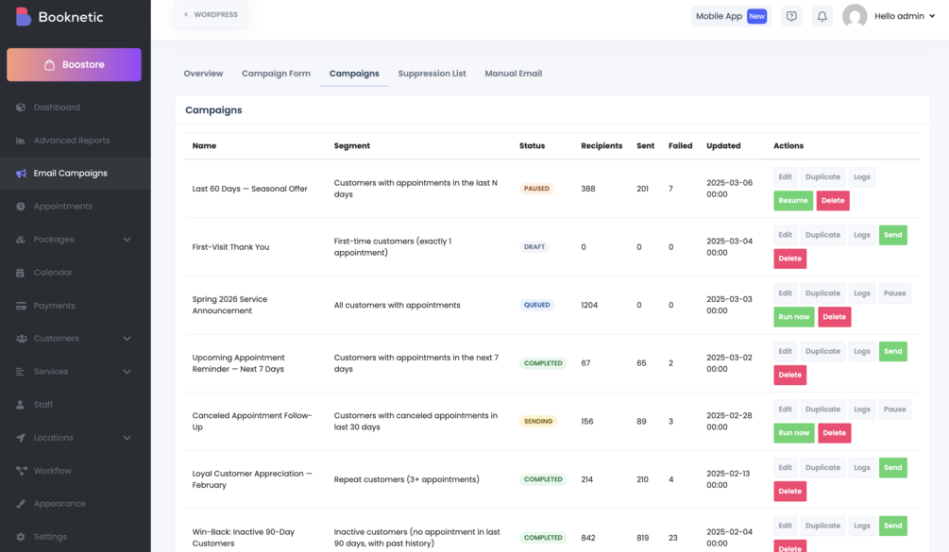Click the admin profile avatar
Image resolution: width=949 pixels, height=552 pixels.
[855, 16]
